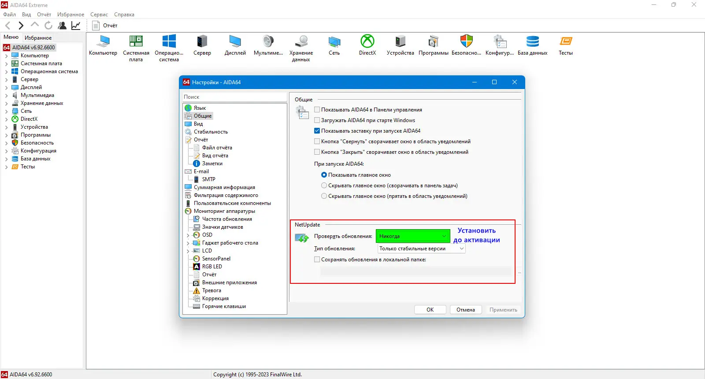
Task: Select Частота обновления in settings tree
Action: tap(227, 219)
